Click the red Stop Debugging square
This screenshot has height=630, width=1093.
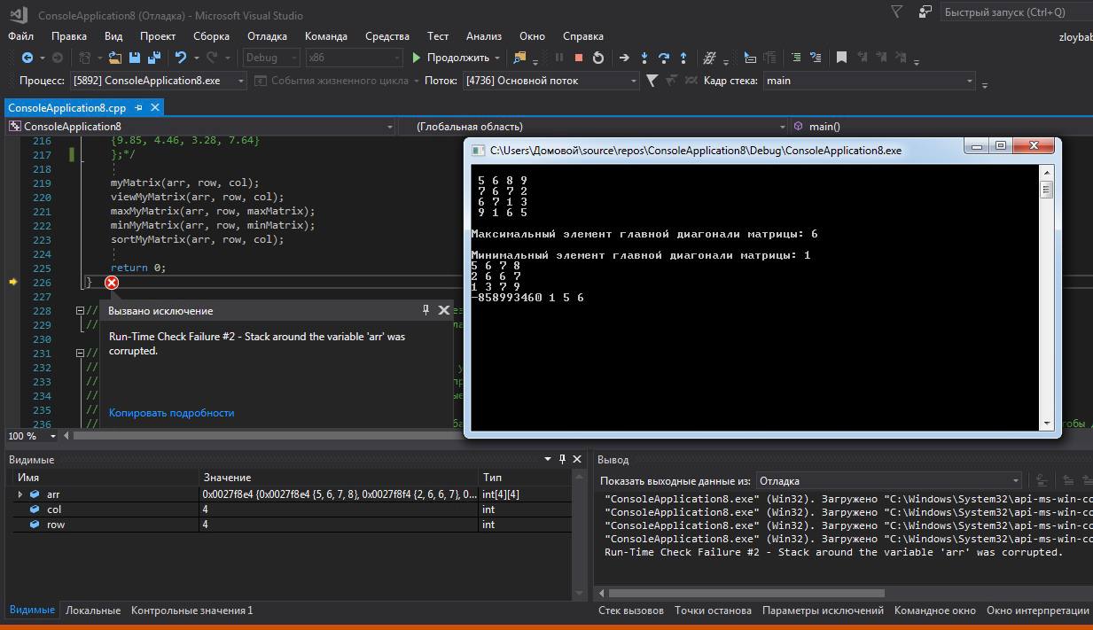tap(579, 58)
